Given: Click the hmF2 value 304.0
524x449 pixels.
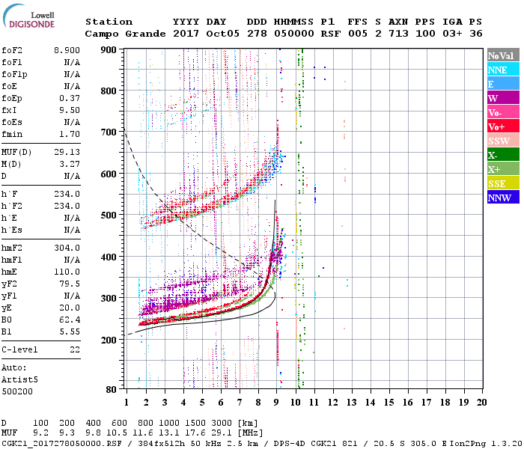Looking at the screenshot, I should pos(67,248).
